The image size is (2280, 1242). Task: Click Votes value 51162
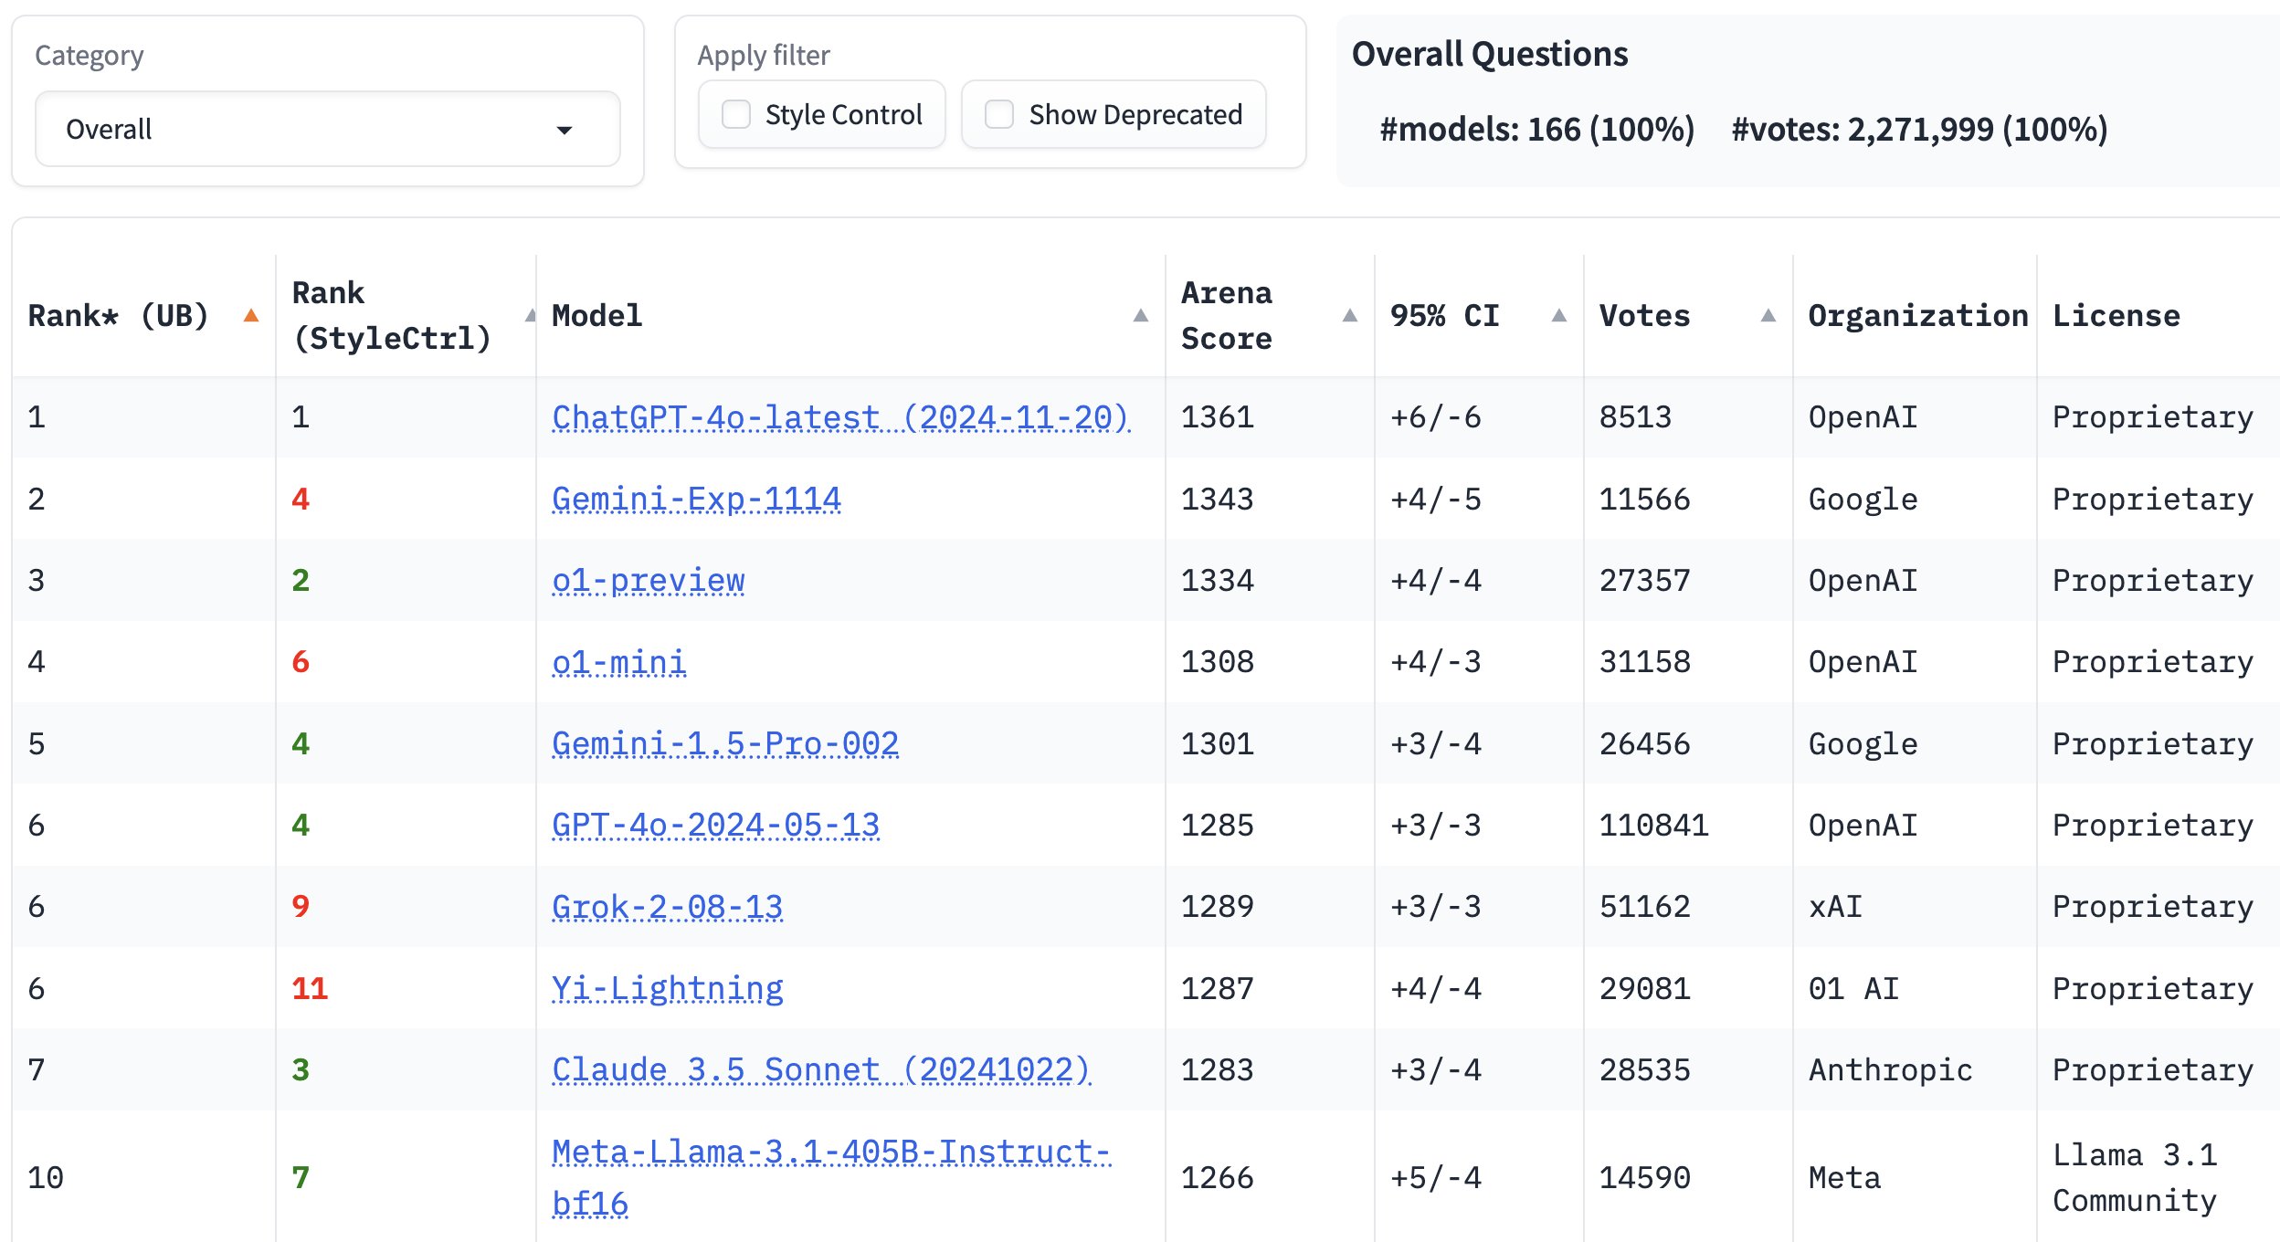click(1644, 907)
